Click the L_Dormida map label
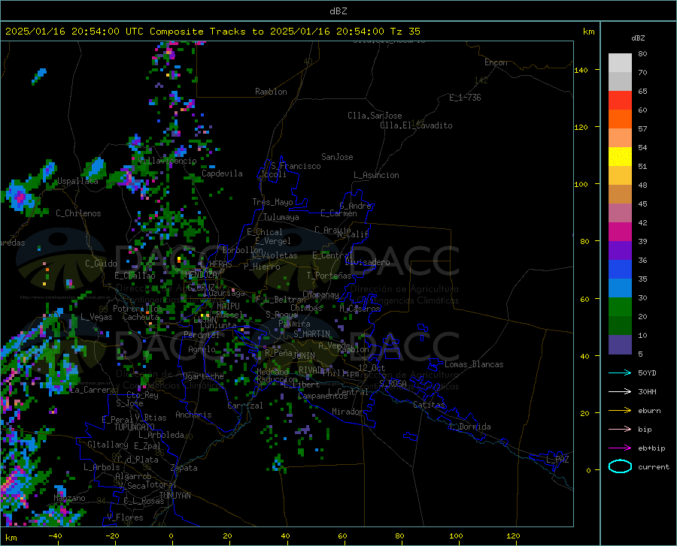 tap(470, 427)
